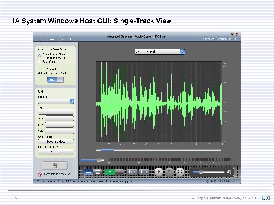Viewport: 274px width, 205px height.
Task: Select the green T time-domain button
Action: (110, 172)
